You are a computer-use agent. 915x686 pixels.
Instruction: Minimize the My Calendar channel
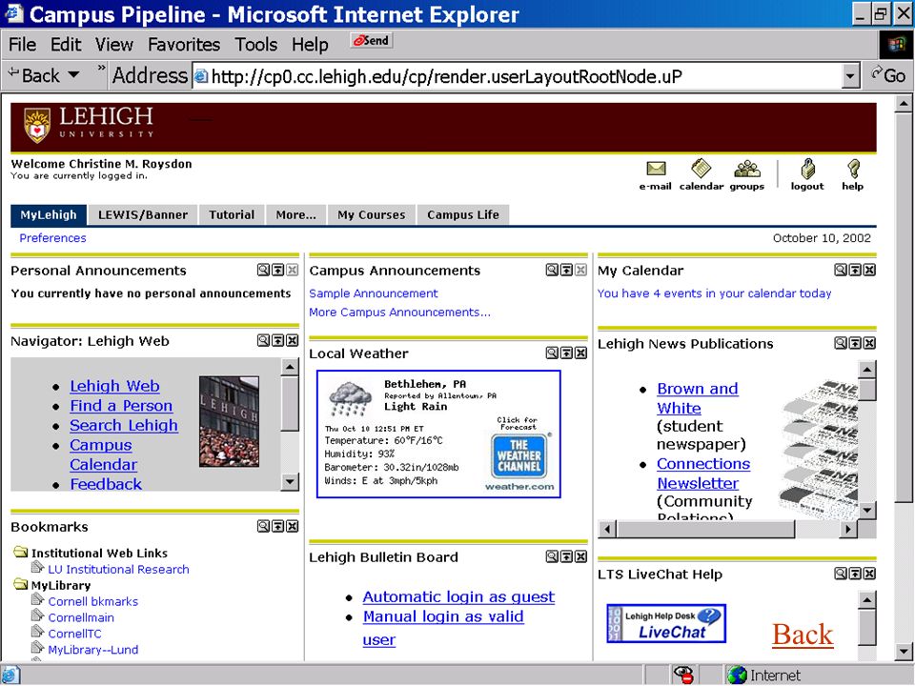pyautogui.click(x=854, y=270)
